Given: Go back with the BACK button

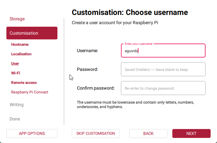Looking at the screenshot, I should click(x=148, y=133).
